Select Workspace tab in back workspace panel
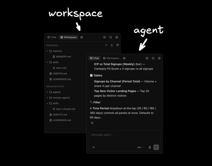This screenshot has height=166, width=212. pos(68,37)
